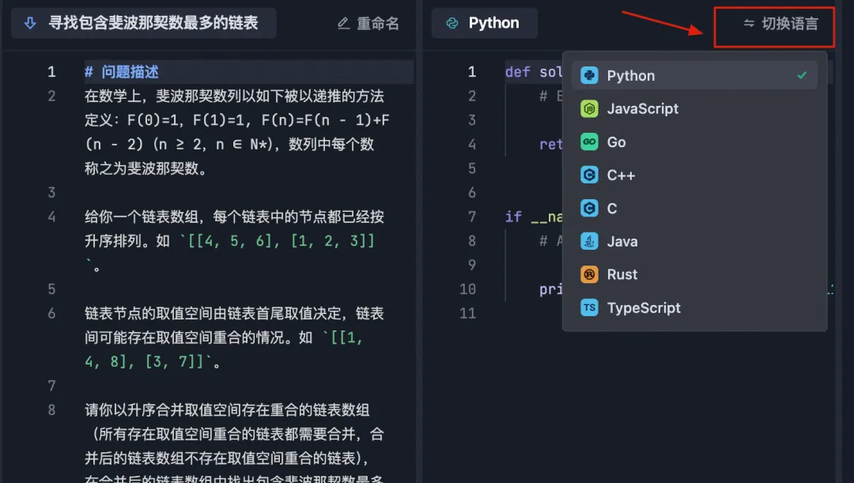
Task: Switch language to TypeScript
Action: tap(694, 308)
